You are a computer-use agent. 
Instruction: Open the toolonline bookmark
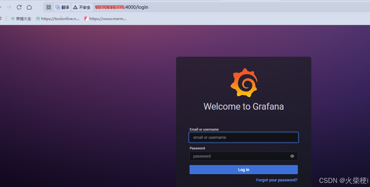(57, 19)
